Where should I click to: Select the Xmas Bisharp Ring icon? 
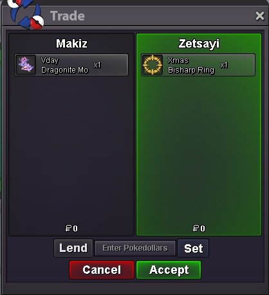[x=153, y=65]
